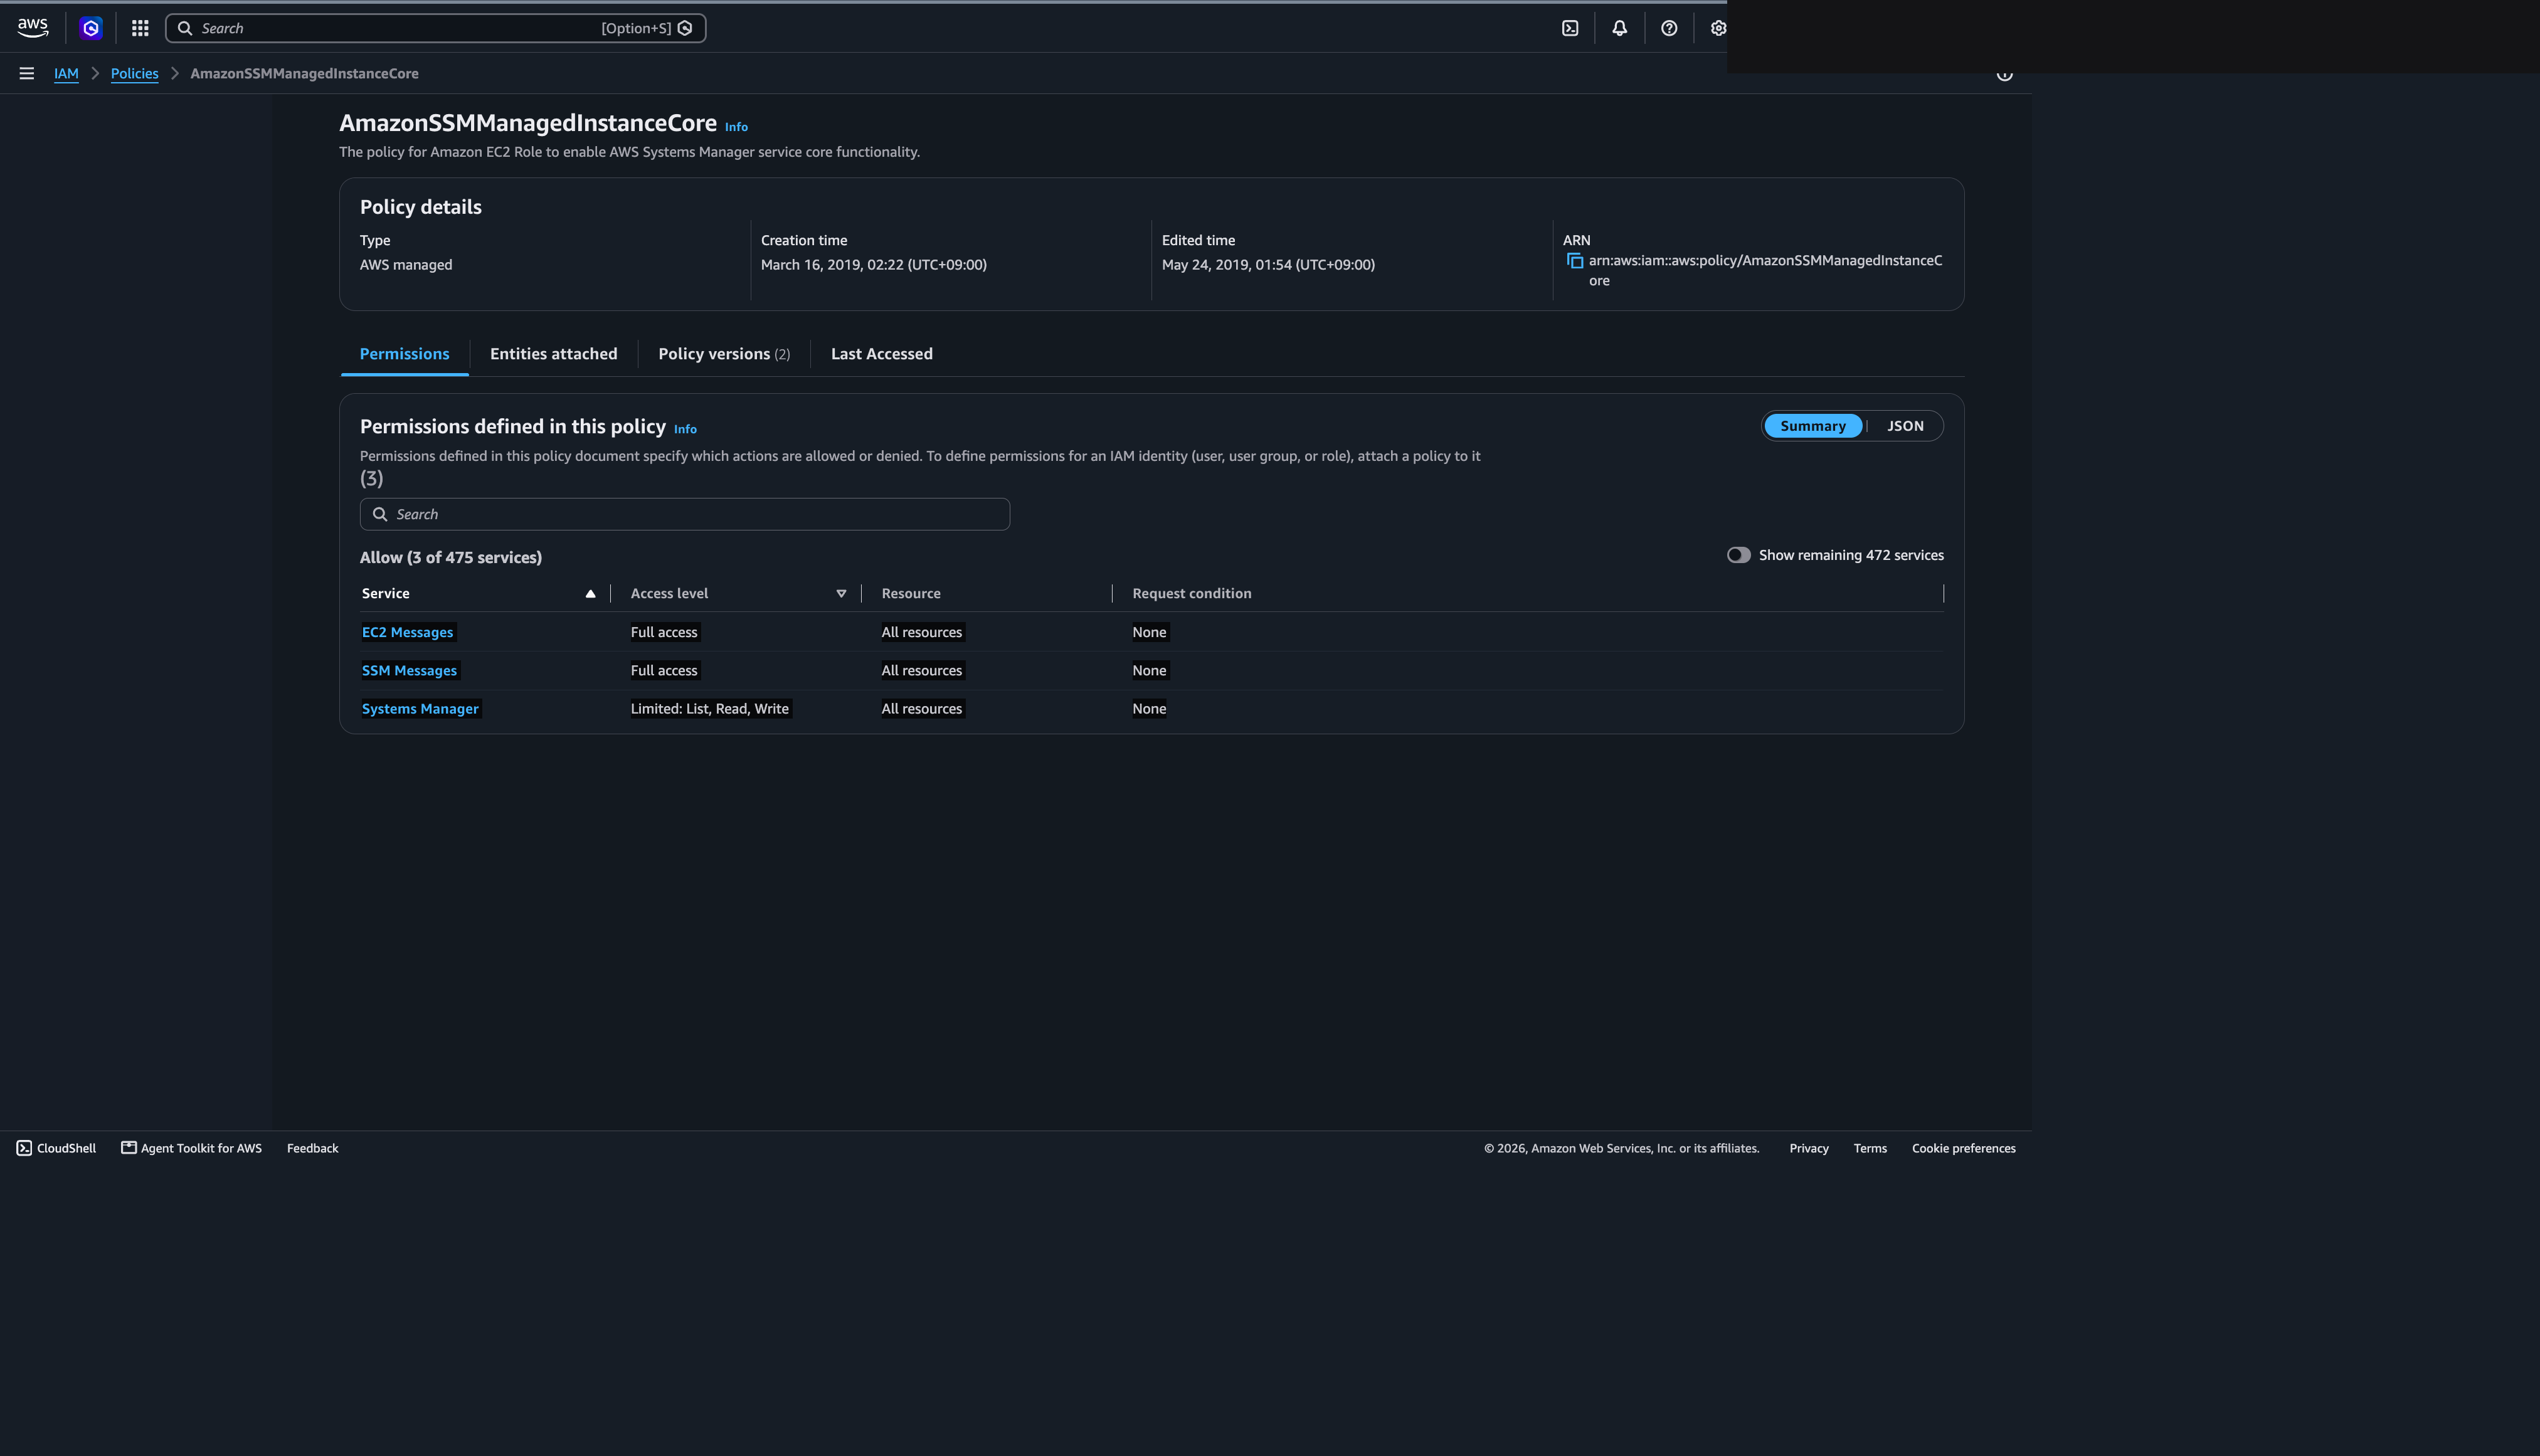Screen dimensions: 2540x1456
Task: Select the Permissions tab
Action: [404, 354]
